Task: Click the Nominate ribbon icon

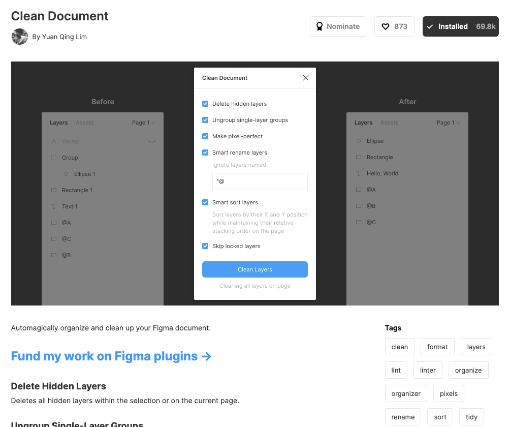Action: [x=320, y=26]
